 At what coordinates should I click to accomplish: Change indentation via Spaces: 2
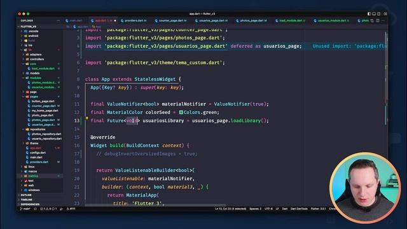pyautogui.click(x=255, y=209)
